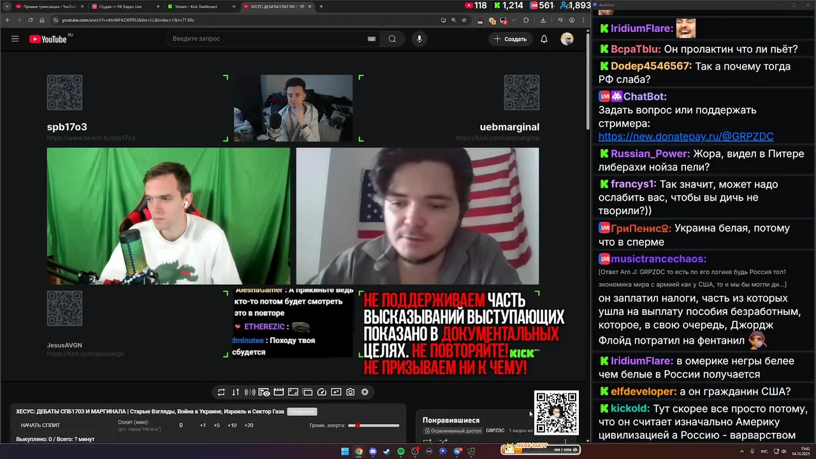Image resolution: width=816 pixels, height=459 pixels.
Task: Open Discord from the taskbar
Action: [373, 451]
